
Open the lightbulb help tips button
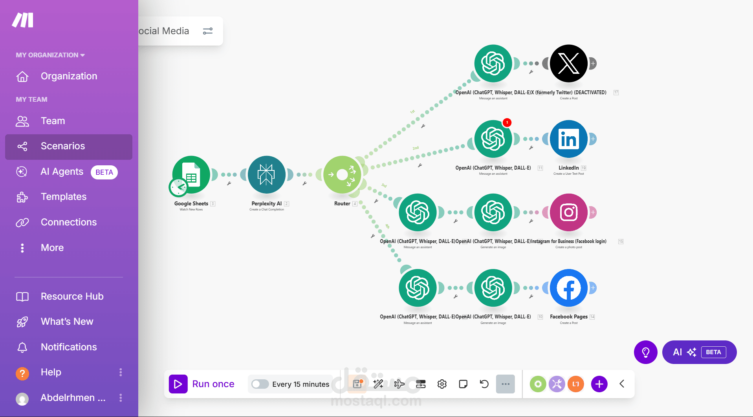pos(646,352)
